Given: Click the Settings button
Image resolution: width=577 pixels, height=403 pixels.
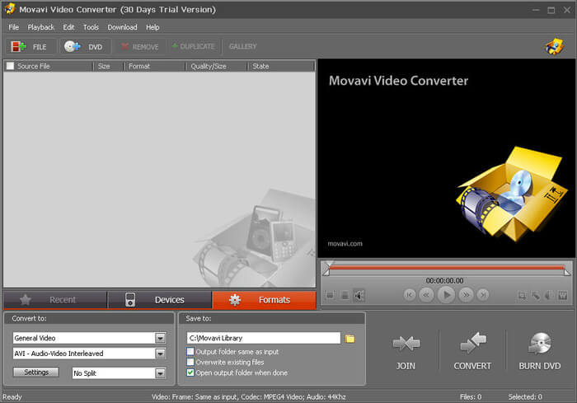Looking at the screenshot, I should pyautogui.click(x=36, y=372).
